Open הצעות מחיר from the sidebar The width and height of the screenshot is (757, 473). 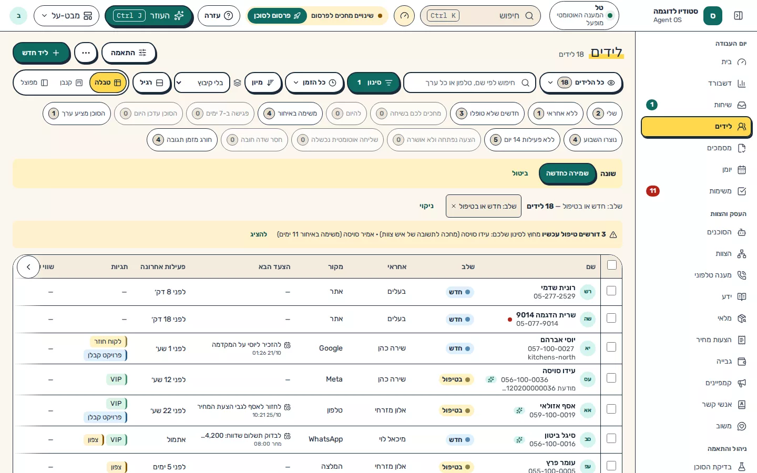pyautogui.click(x=696, y=340)
